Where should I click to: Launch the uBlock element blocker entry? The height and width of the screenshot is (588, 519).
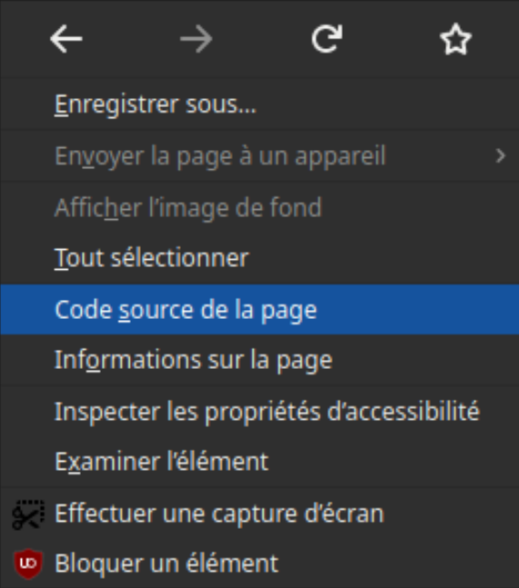click(260, 563)
